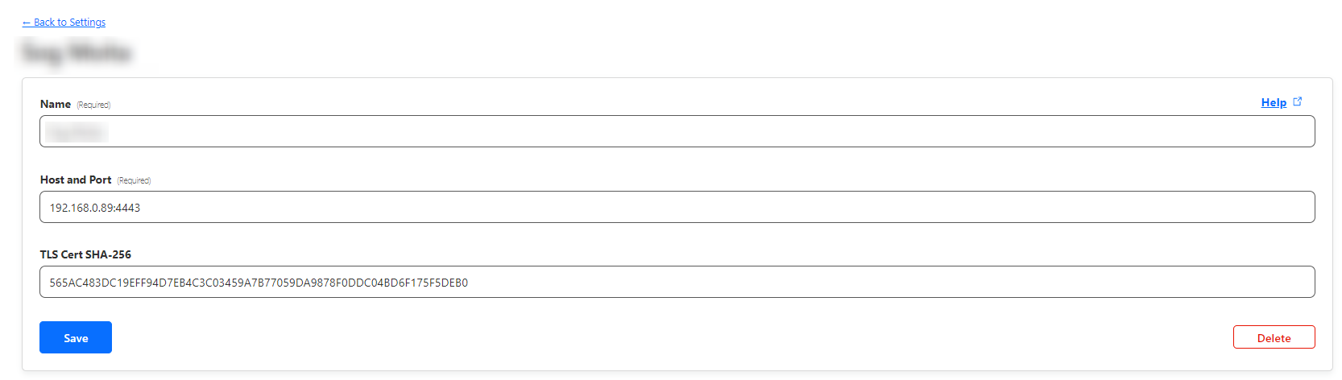Go back to Settings page
This screenshot has width=1342, height=380.
[x=69, y=23]
